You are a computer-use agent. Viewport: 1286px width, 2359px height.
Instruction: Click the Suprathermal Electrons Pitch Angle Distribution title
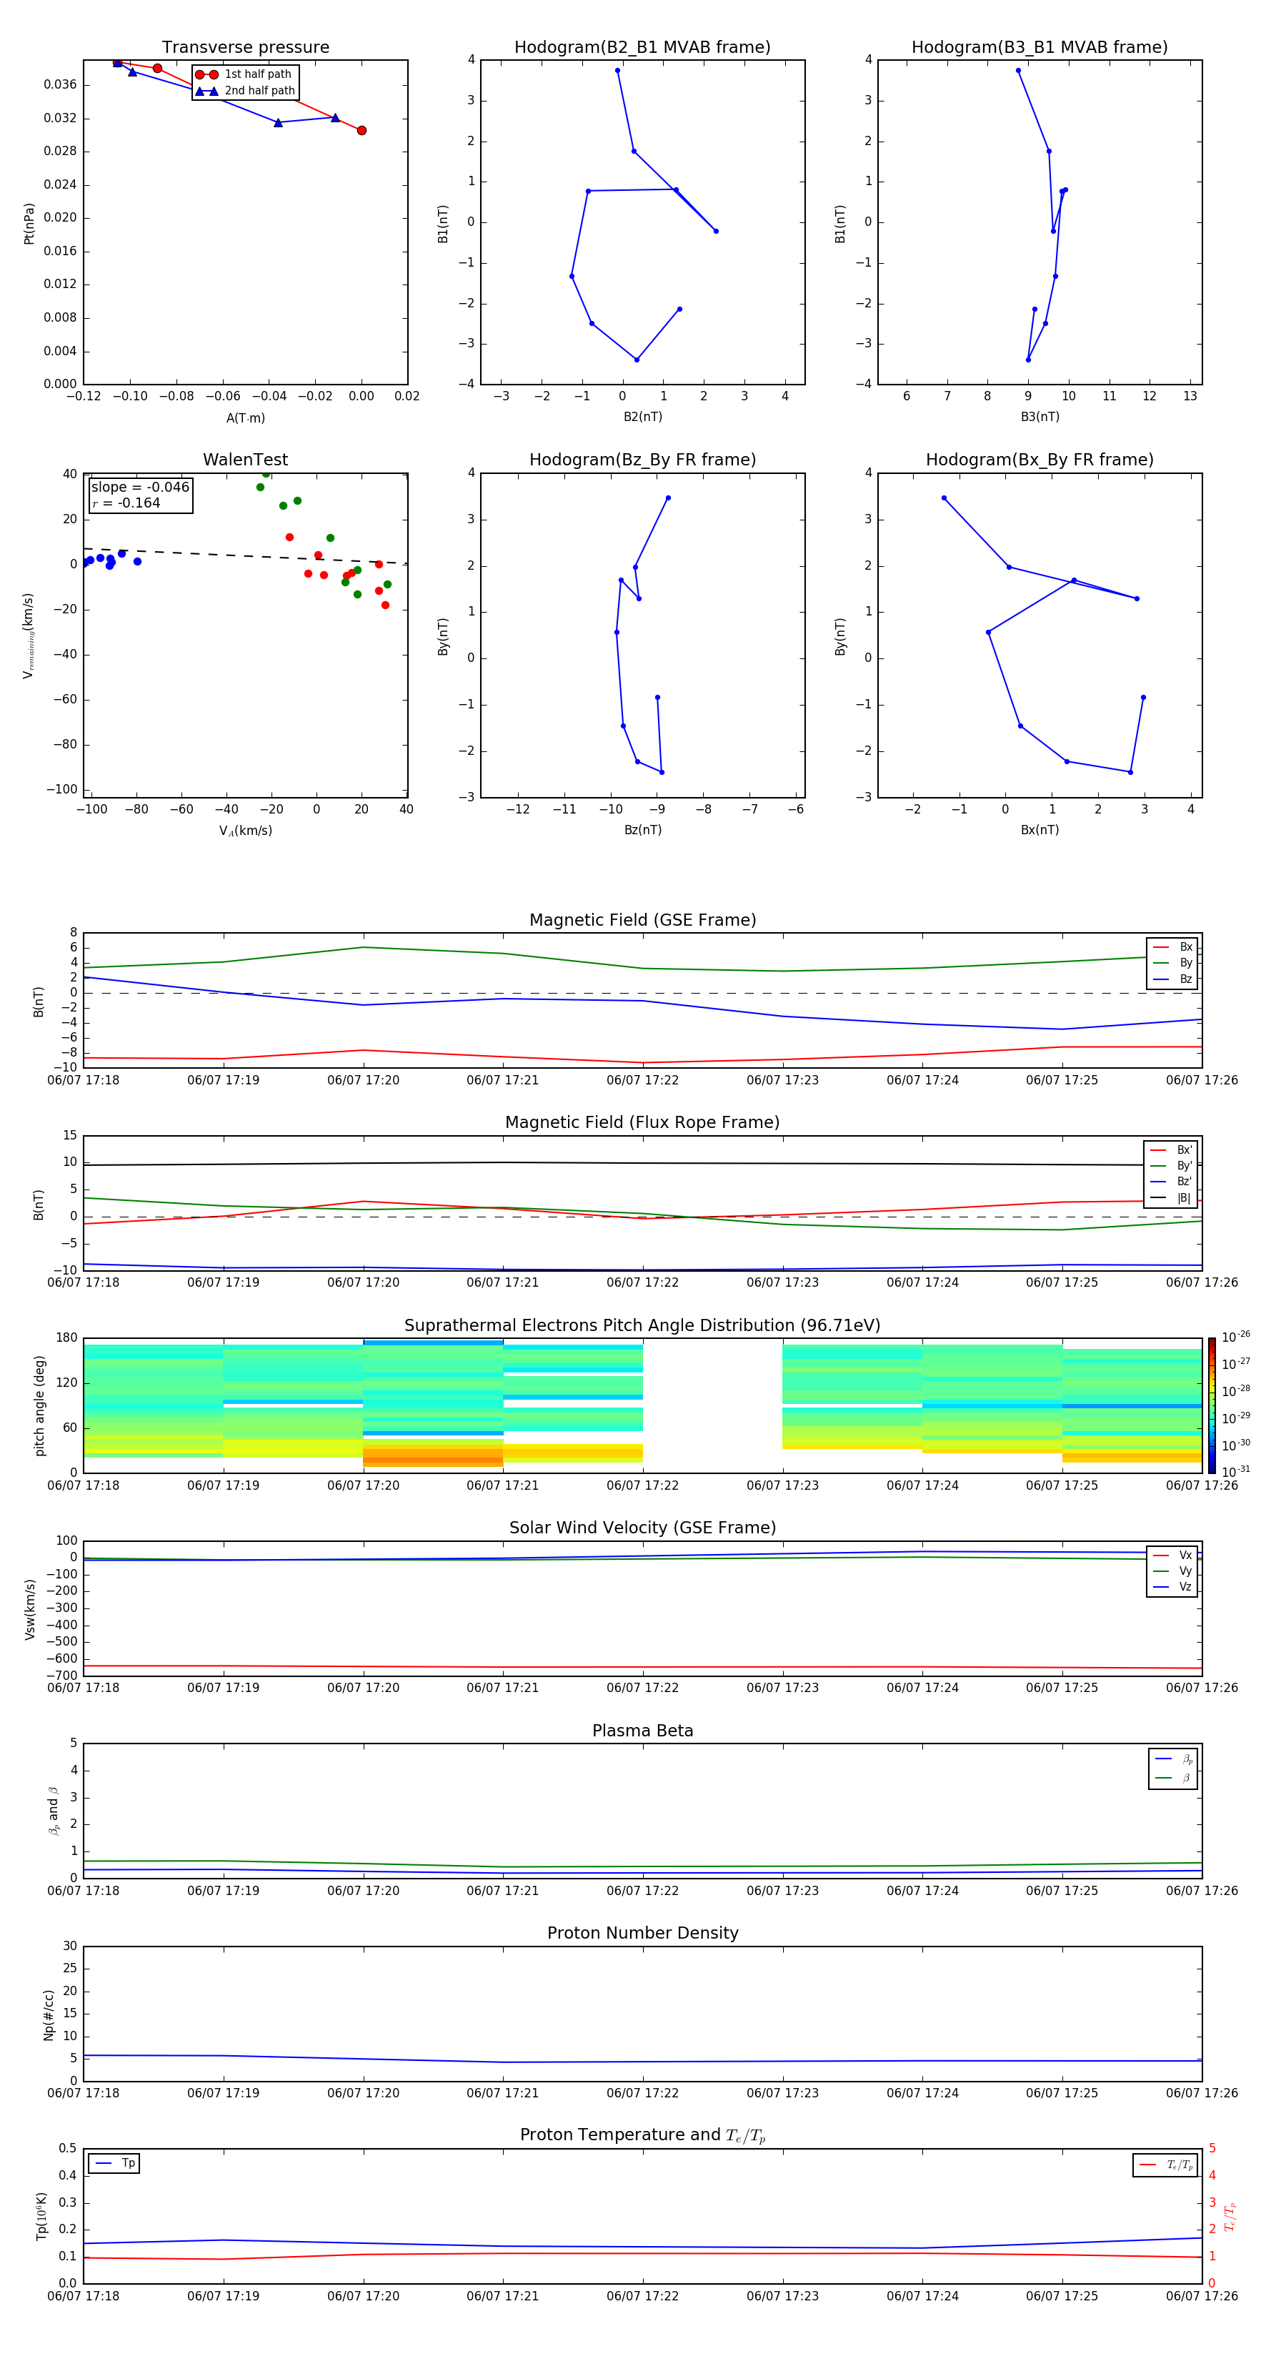pyautogui.click(x=642, y=1326)
